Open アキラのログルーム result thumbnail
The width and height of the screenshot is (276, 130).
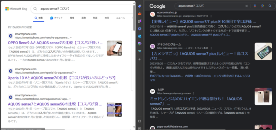(263, 51)
